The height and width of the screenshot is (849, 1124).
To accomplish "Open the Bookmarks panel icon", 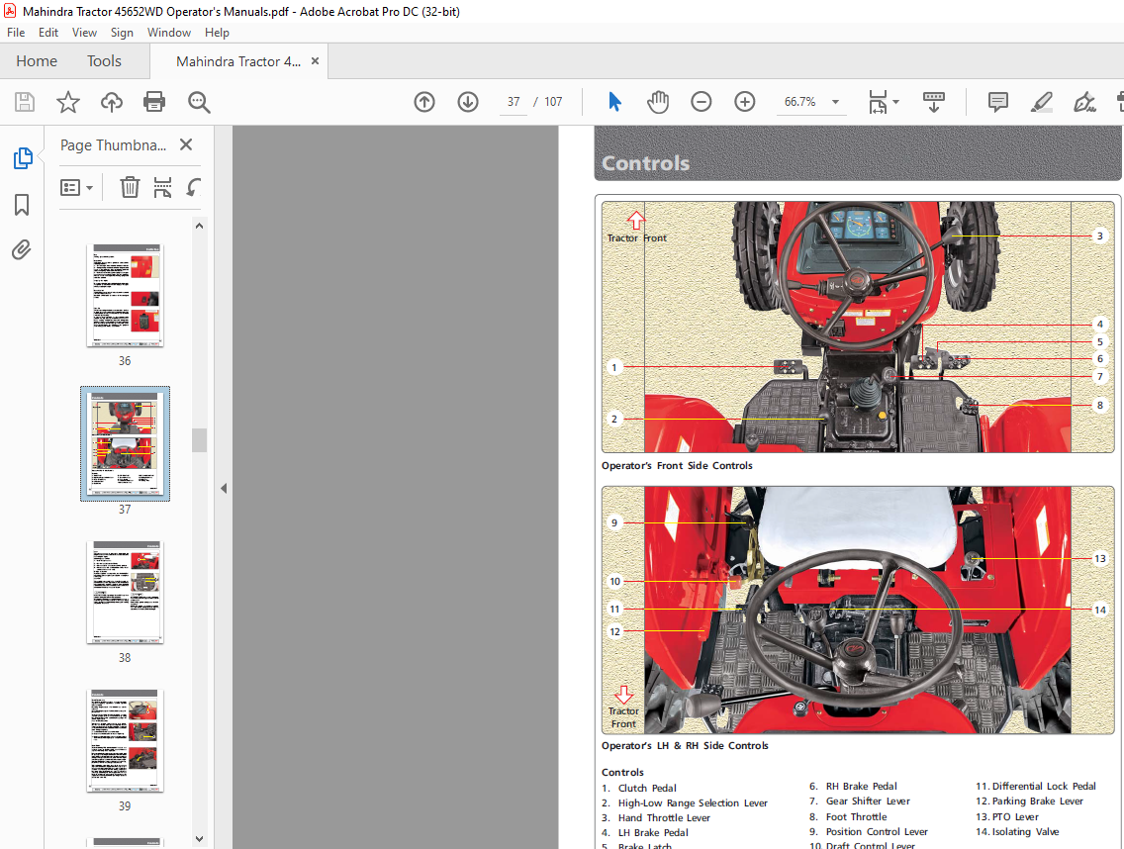I will click(22, 205).
